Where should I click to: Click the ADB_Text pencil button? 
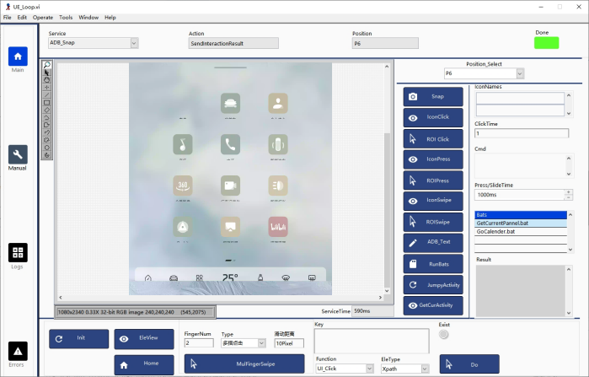click(433, 243)
